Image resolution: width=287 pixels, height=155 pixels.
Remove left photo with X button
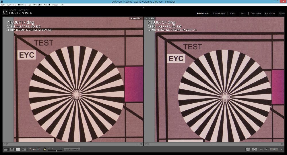(141, 144)
